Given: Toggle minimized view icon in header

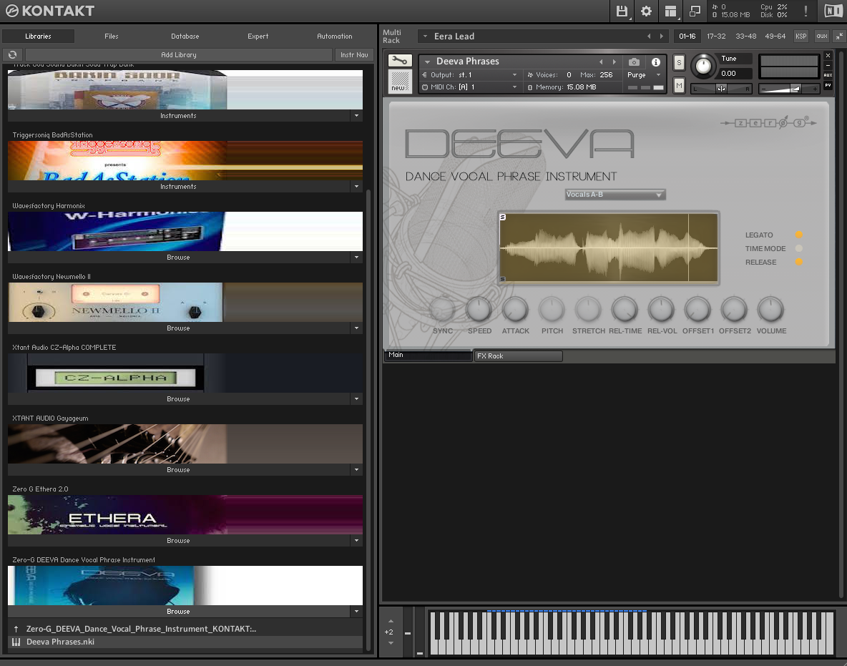Looking at the screenshot, I should pyautogui.click(x=695, y=11).
